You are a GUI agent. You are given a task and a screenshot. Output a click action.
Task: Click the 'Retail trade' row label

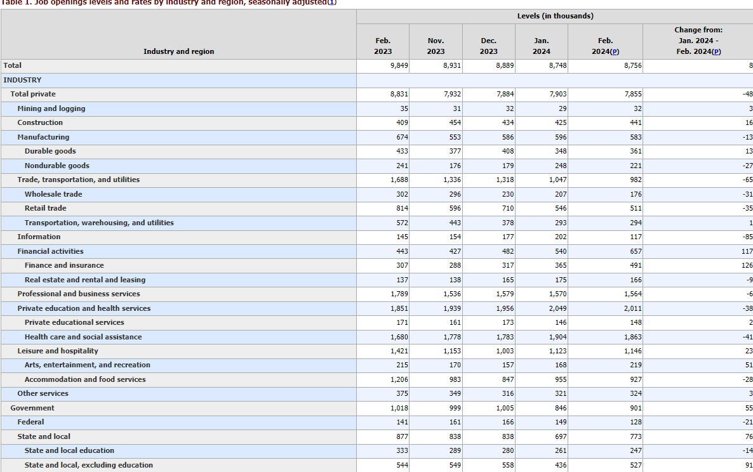(46, 208)
